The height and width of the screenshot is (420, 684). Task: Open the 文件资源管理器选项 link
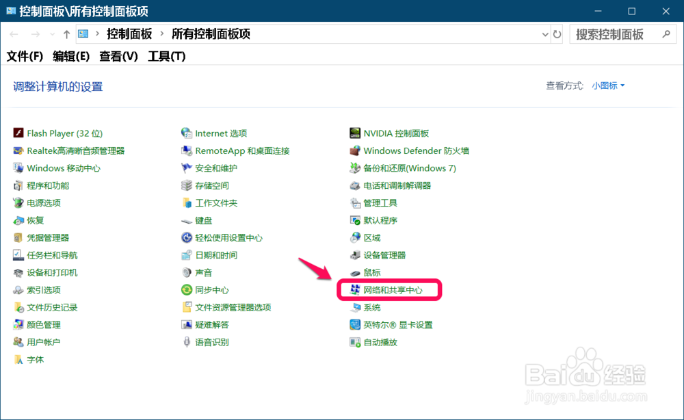point(233,308)
